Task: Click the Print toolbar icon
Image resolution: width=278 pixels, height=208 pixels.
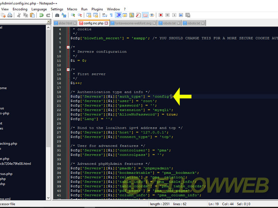Action: coord(10,15)
